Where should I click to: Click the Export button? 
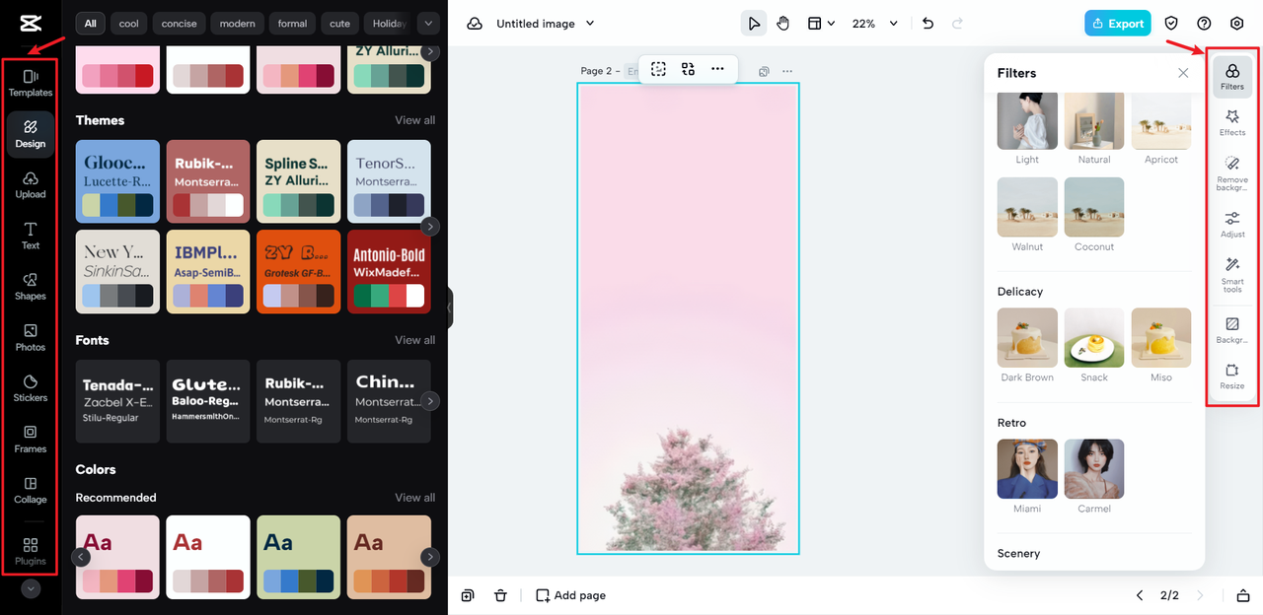(x=1118, y=23)
